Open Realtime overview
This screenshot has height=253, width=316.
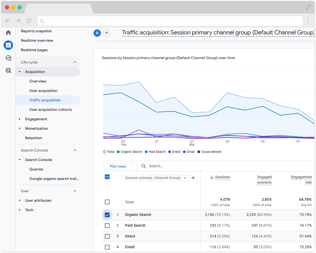[37, 40]
